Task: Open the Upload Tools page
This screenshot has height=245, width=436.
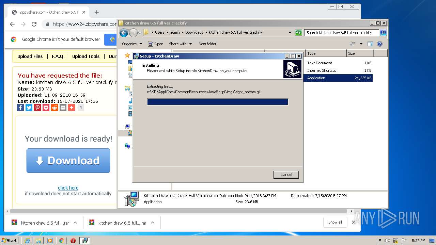Action: [86, 56]
